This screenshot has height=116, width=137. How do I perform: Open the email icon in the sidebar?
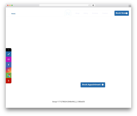(x=8, y=60)
